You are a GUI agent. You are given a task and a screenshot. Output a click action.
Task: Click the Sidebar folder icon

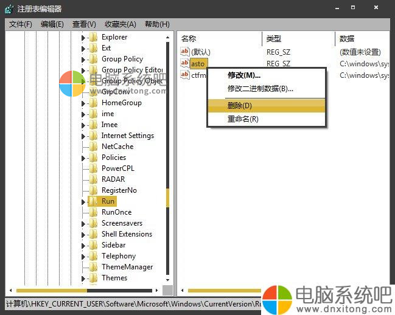pos(94,245)
